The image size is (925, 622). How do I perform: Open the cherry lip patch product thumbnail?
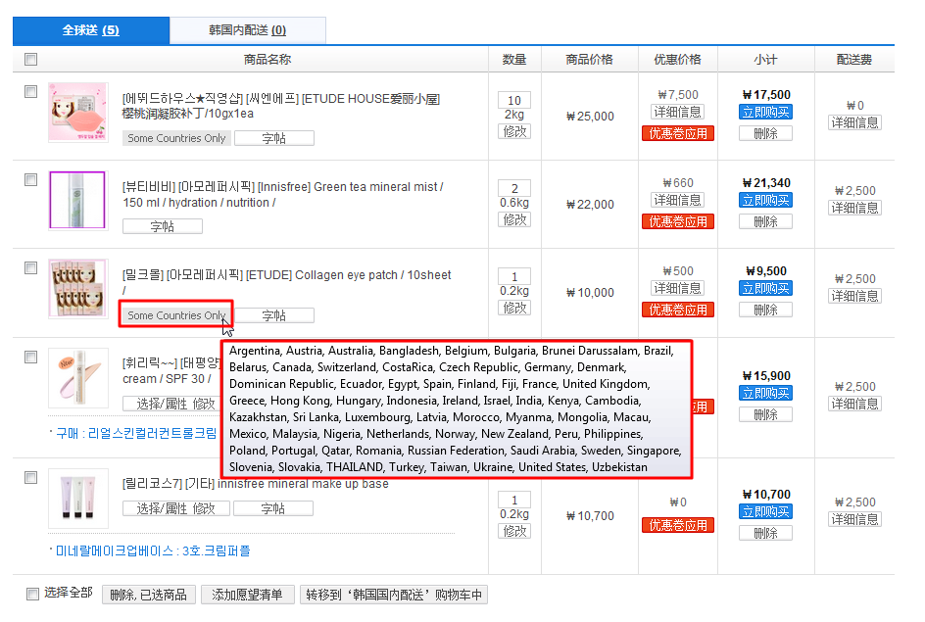(77, 112)
